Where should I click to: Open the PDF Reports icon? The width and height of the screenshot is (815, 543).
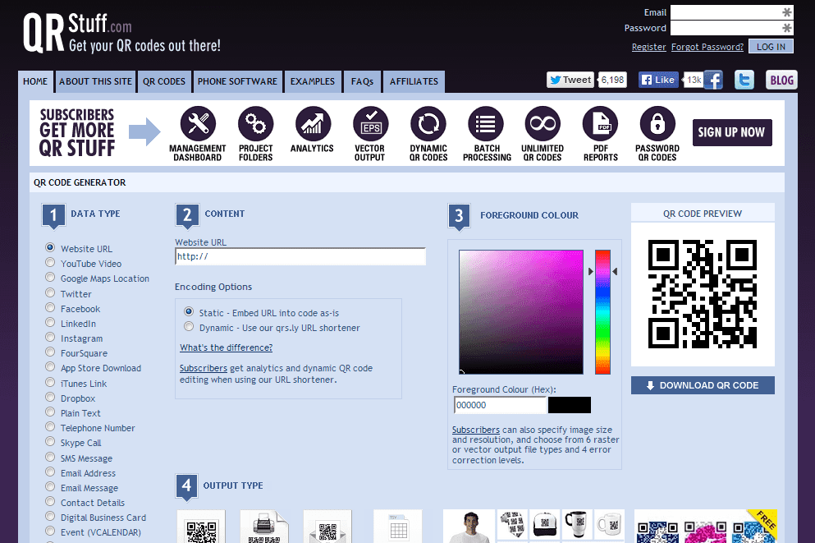click(600, 124)
